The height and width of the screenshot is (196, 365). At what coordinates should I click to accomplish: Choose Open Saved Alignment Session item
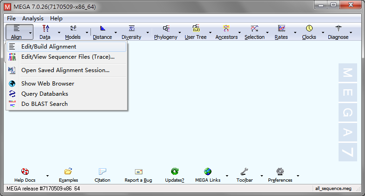tap(67, 70)
